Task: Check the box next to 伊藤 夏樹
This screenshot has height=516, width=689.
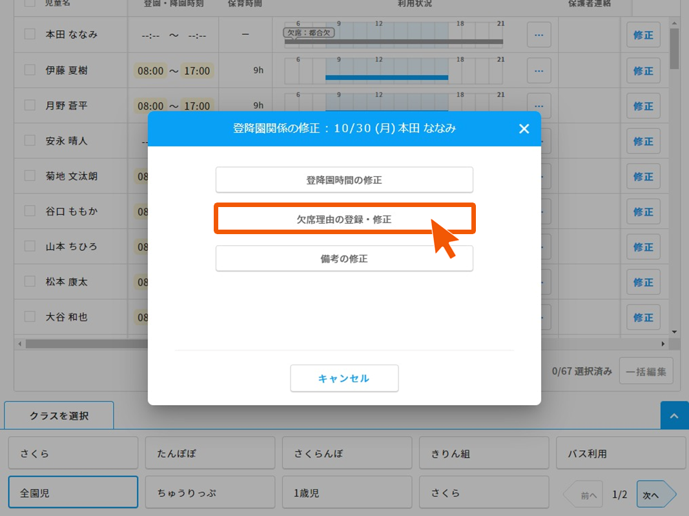Action: coord(30,70)
